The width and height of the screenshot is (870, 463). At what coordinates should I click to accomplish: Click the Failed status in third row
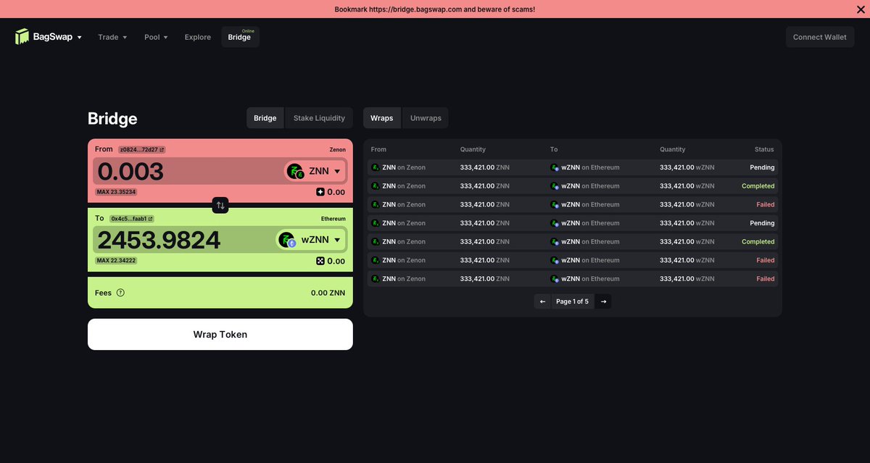pos(766,204)
